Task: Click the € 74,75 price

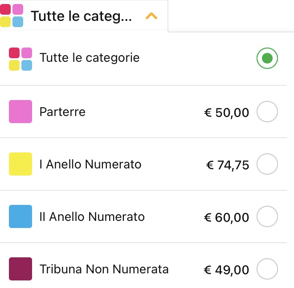Action: [x=228, y=165]
